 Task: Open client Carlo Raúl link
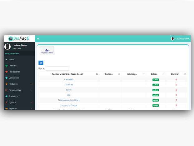click(69, 79)
